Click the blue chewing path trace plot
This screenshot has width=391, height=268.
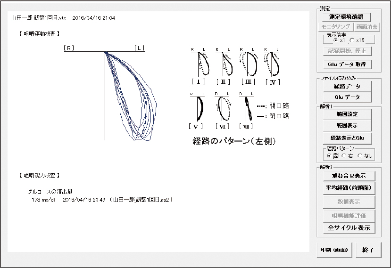pos(131,94)
